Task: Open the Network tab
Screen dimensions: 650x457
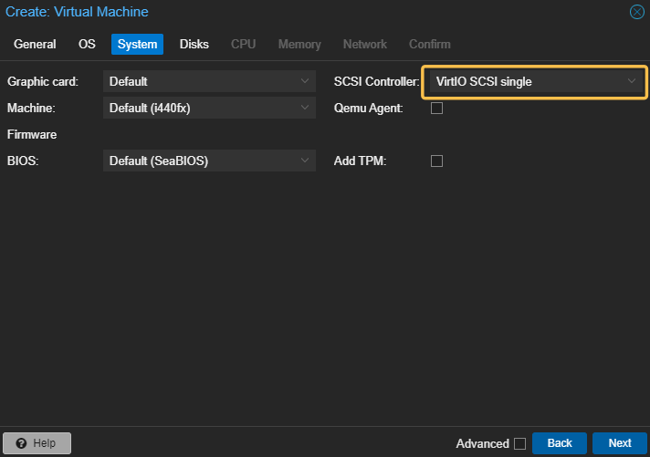Action: click(x=364, y=44)
